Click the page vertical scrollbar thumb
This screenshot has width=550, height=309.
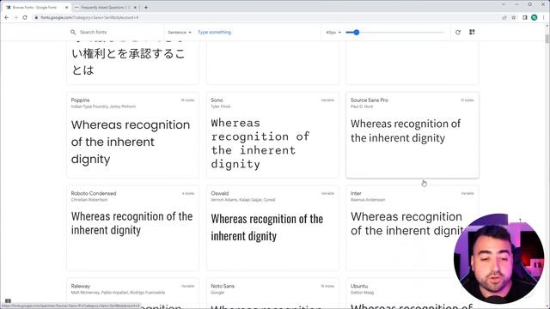[547, 39]
